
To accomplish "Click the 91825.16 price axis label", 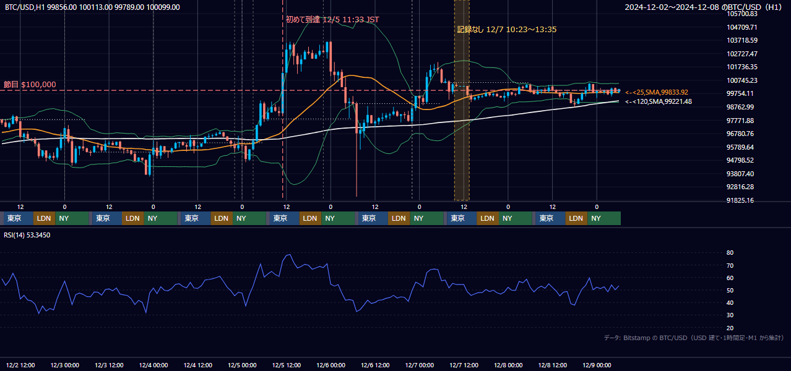I will pyautogui.click(x=741, y=200).
